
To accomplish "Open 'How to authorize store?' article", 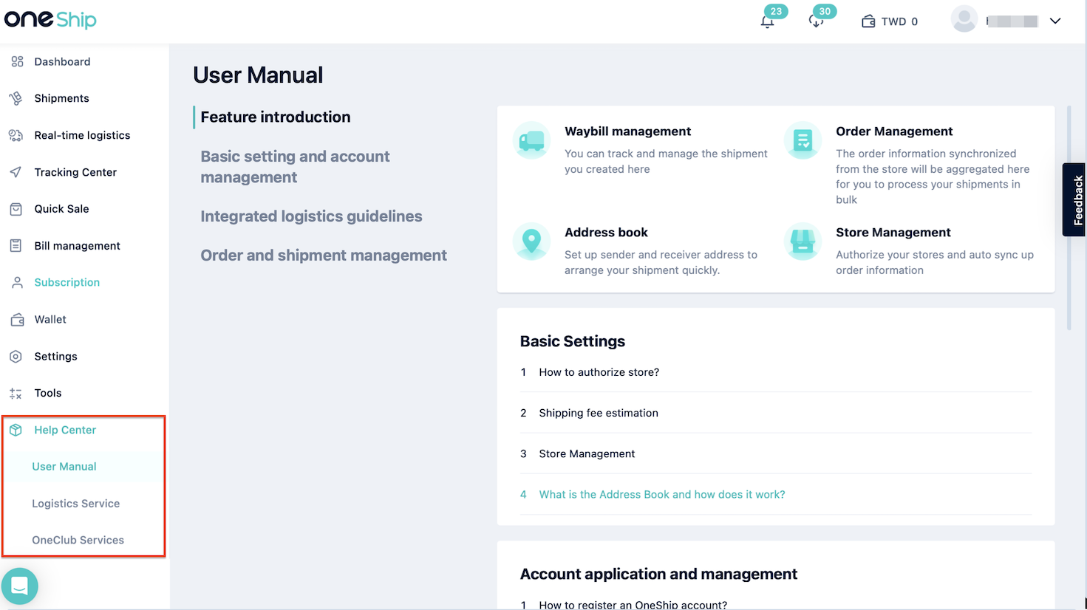I will click(599, 372).
